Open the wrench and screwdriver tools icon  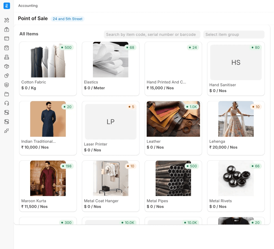click(x=7, y=20)
